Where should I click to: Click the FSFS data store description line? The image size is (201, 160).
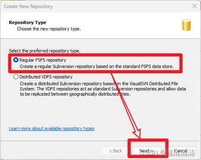(x=97, y=66)
